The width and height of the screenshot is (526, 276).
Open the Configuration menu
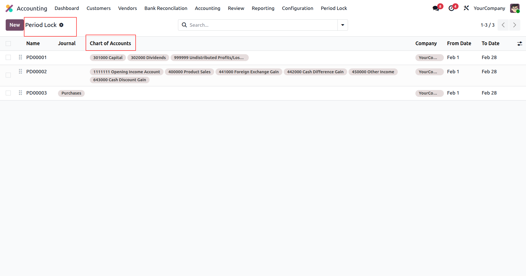coord(297,8)
